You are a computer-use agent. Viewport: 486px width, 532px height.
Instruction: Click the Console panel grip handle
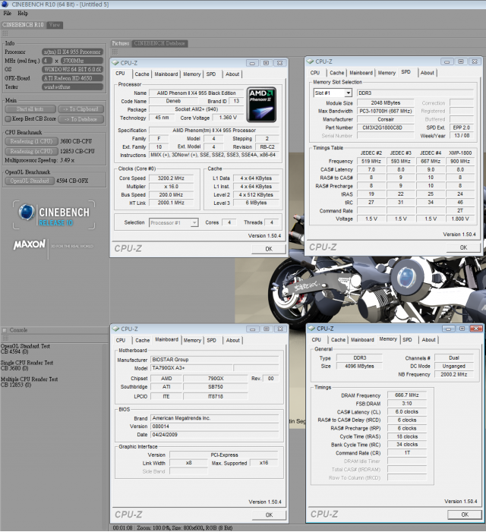pos(5,338)
